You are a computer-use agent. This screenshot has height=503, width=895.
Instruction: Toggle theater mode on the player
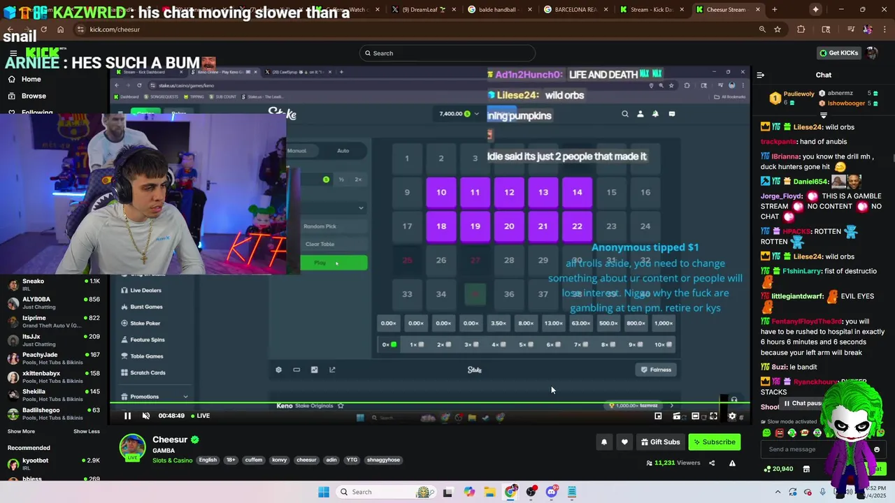point(695,416)
